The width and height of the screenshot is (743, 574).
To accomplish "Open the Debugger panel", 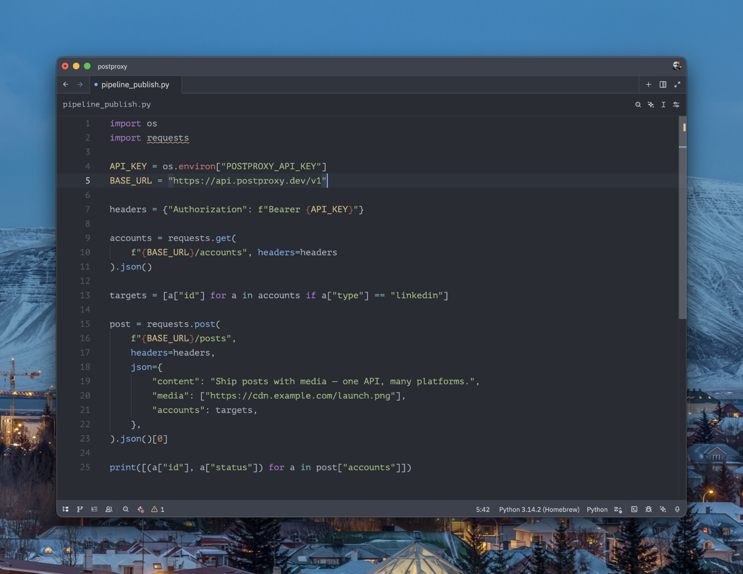I will tap(648, 509).
